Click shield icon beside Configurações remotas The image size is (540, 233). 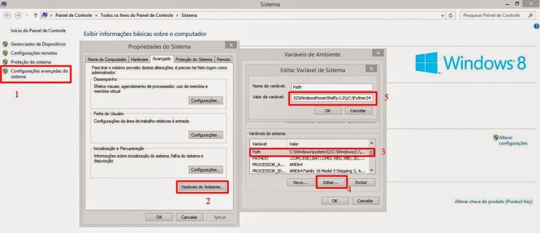(x=5, y=53)
